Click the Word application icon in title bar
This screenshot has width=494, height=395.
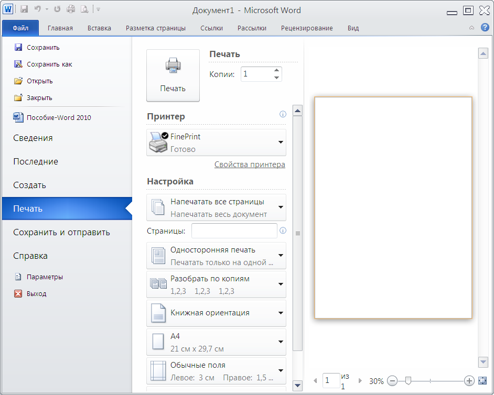(x=8, y=9)
